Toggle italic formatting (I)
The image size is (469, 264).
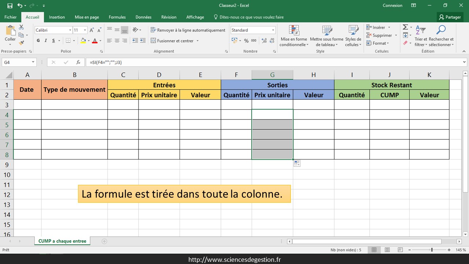46,41
